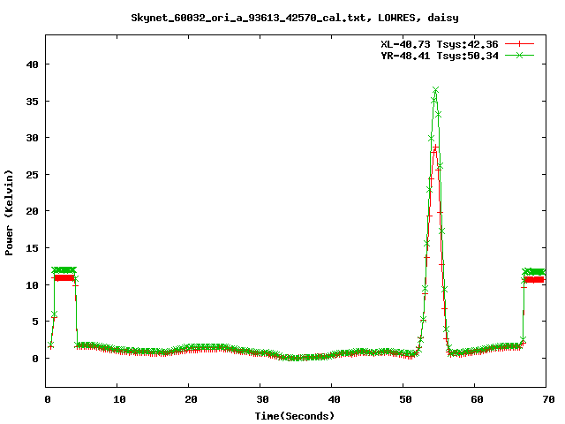Click the x-axis tick label 10
Viewport: 565px width, 424px height.
(119, 399)
